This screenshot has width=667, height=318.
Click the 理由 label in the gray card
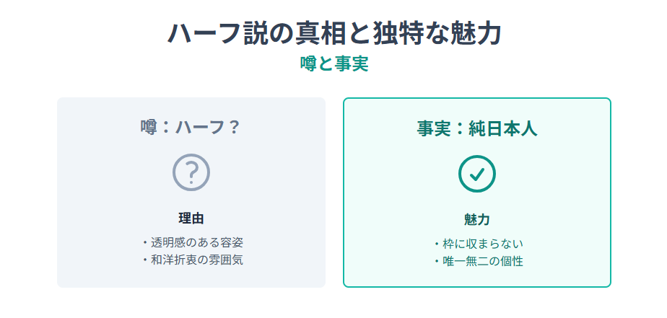(x=191, y=218)
